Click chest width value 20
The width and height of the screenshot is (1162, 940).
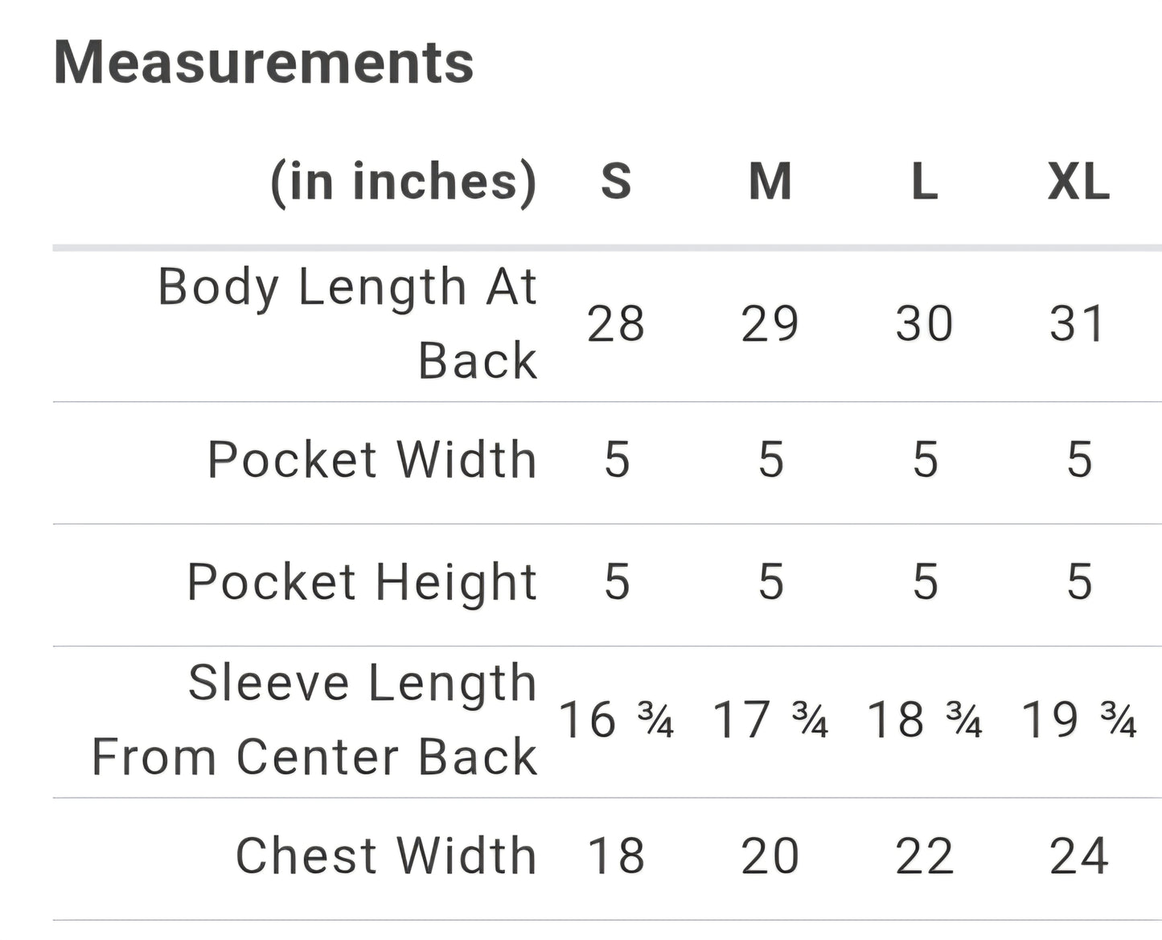(x=770, y=856)
